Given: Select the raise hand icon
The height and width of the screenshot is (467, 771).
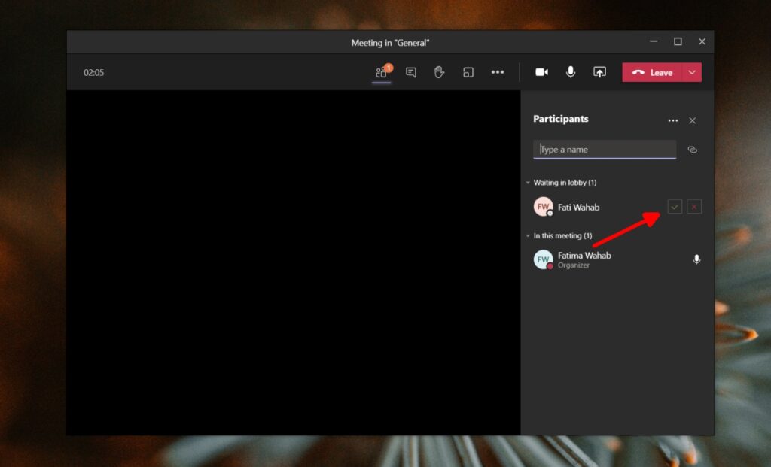Looking at the screenshot, I should 440,72.
